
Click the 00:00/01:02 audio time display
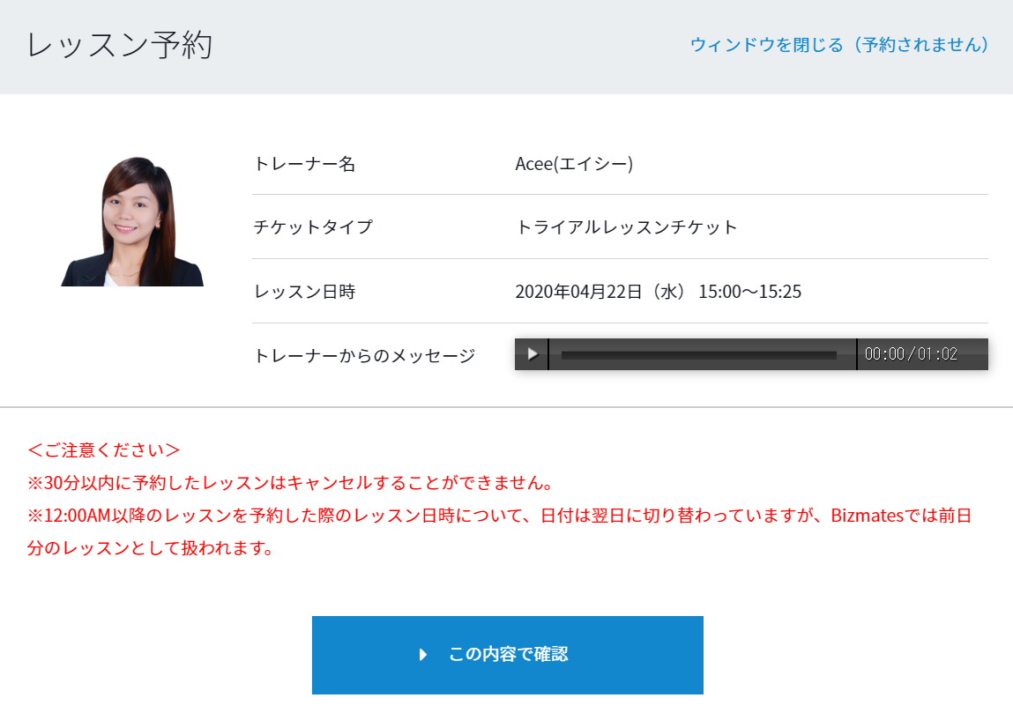[911, 354]
